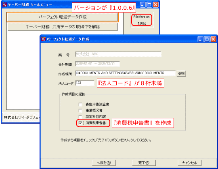Close the キーパー財務 ツールメニュー window
This screenshot has width=218, height=169.
155,5
